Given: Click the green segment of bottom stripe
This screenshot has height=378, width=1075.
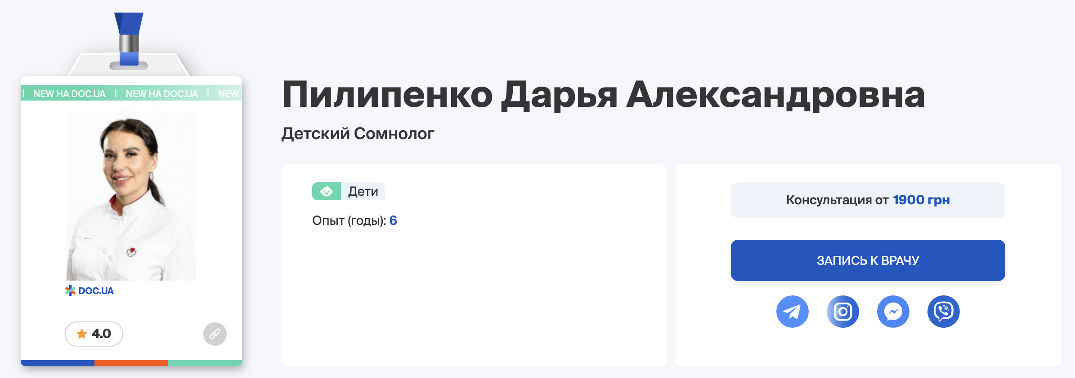Looking at the screenshot, I should coord(205,363).
